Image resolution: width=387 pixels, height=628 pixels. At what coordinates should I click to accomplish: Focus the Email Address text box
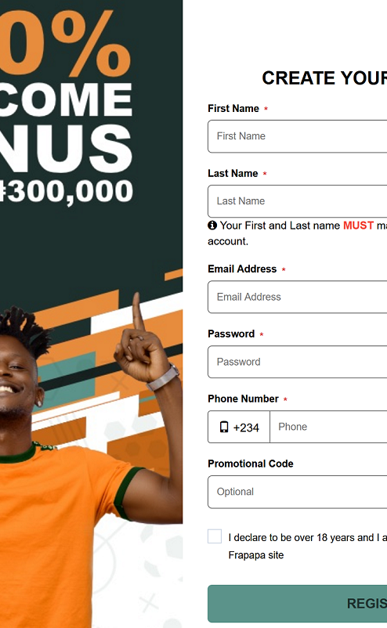pyautogui.click(x=297, y=297)
